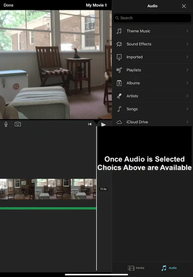Viewport: 193px width, 277px height.
Task: Switch to the Audio tab
Action: point(169,268)
